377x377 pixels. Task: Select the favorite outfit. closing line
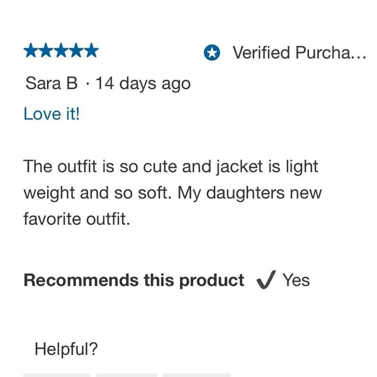pos(77,219)
